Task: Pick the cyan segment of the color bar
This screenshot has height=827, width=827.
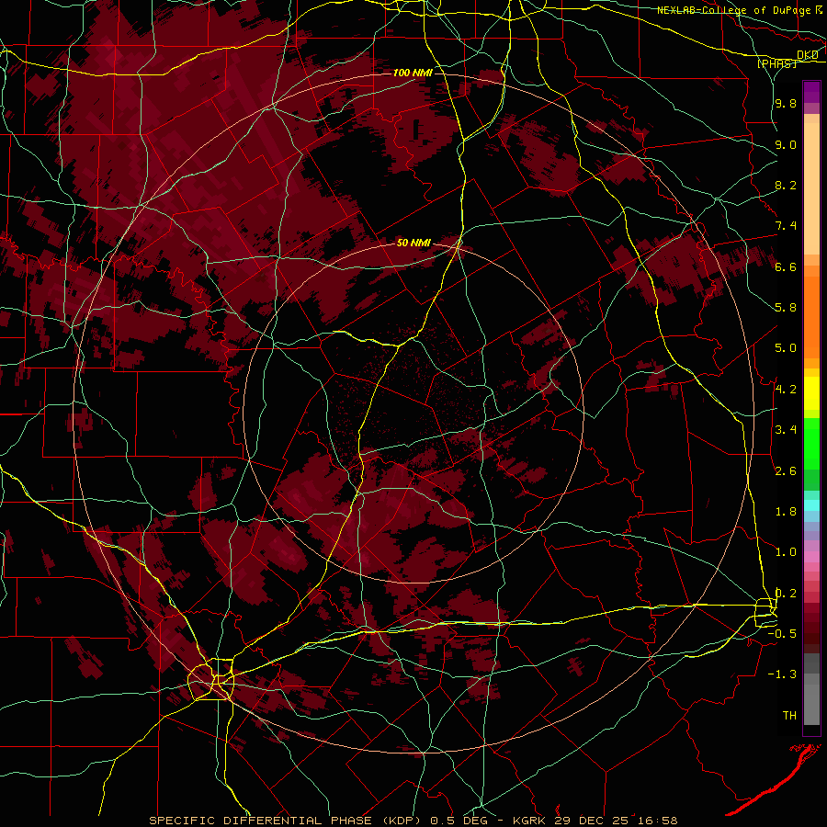Action: (x=811, y=505)
